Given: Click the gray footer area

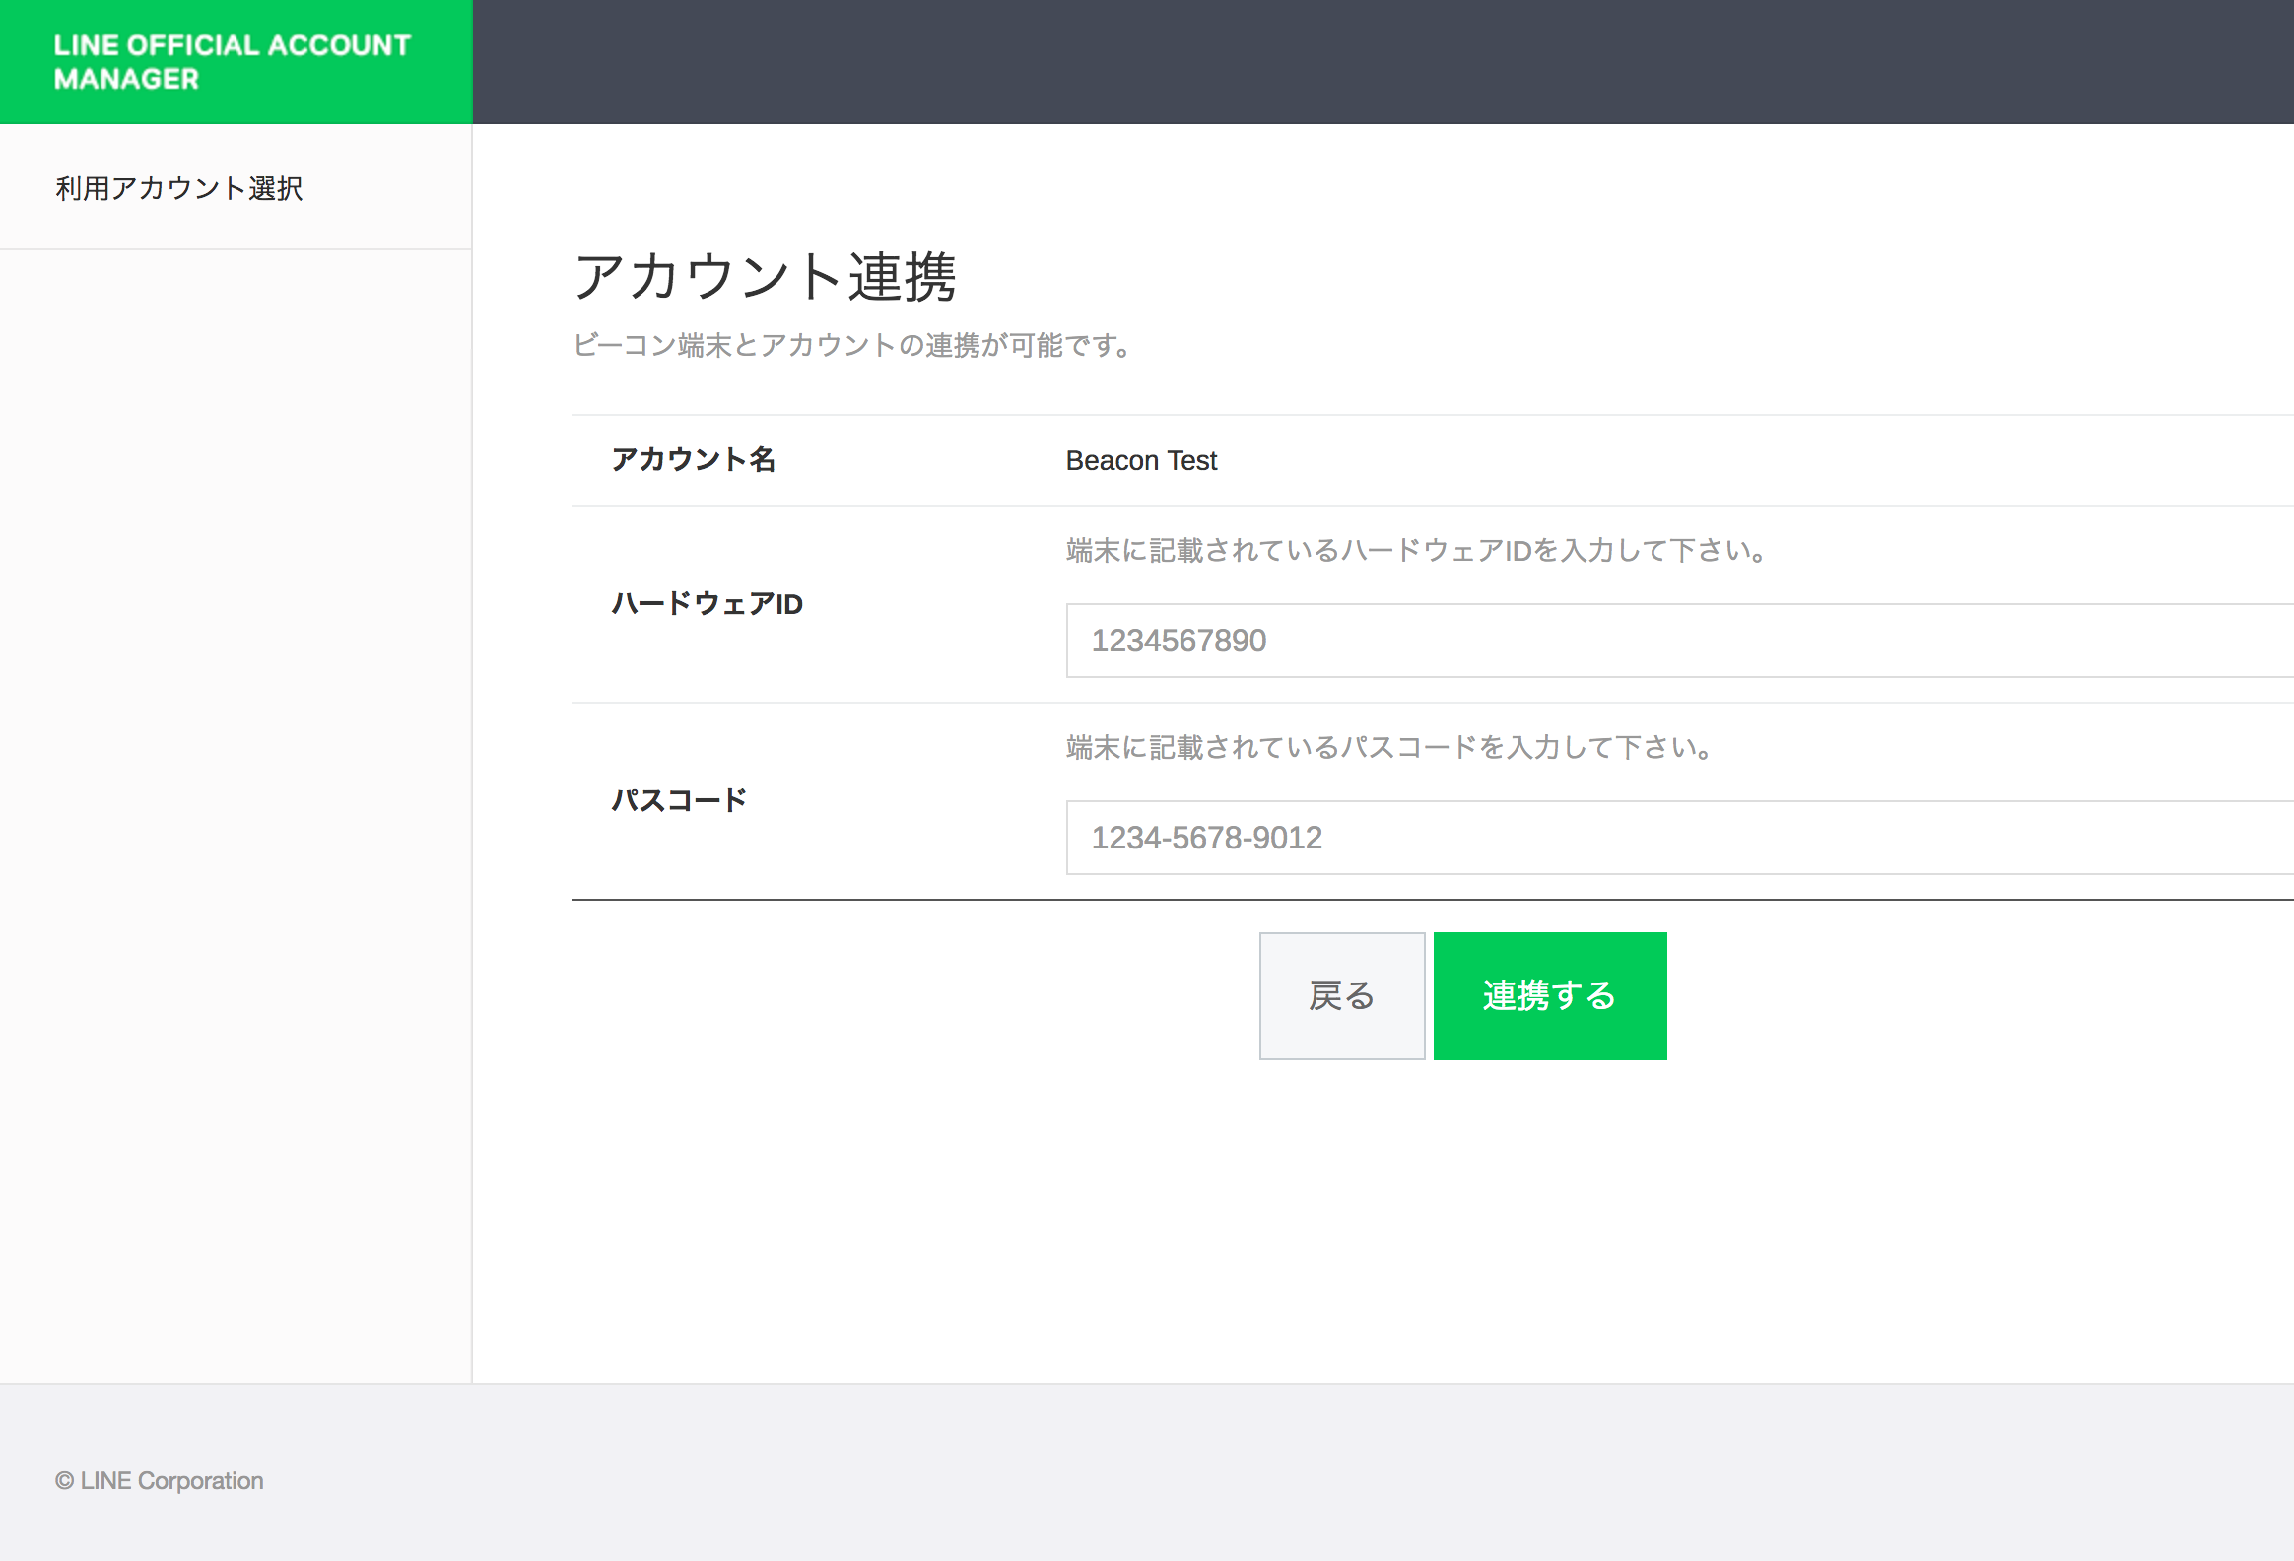Looking at the screenshot, I should [x=1184, y=1471].
